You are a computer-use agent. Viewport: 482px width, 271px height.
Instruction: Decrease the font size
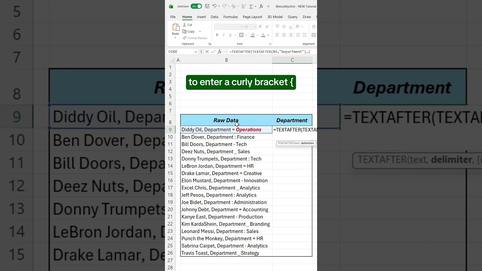tap(267, 27)
